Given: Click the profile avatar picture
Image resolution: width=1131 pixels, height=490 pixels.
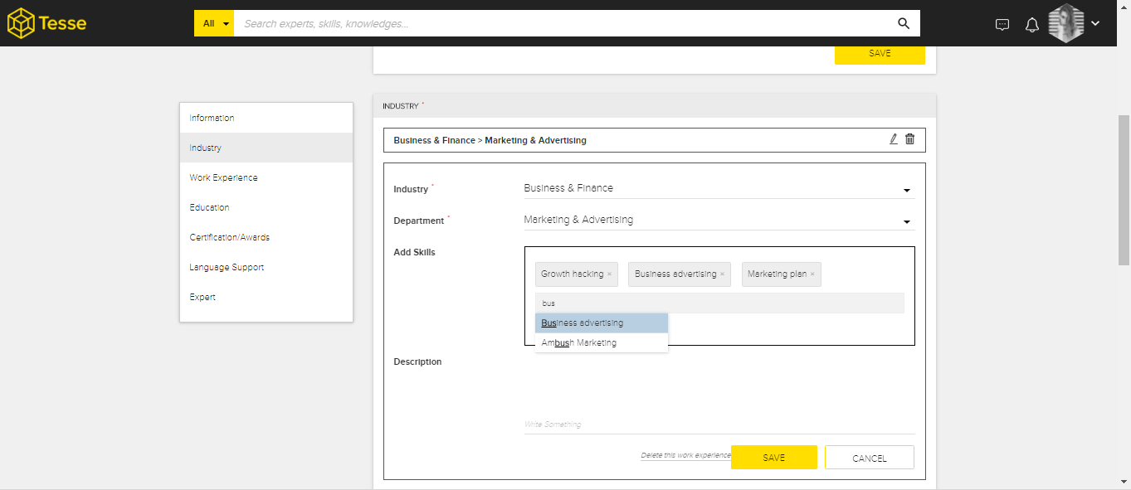Looking at the screenshot, I should coord(1066,23).
